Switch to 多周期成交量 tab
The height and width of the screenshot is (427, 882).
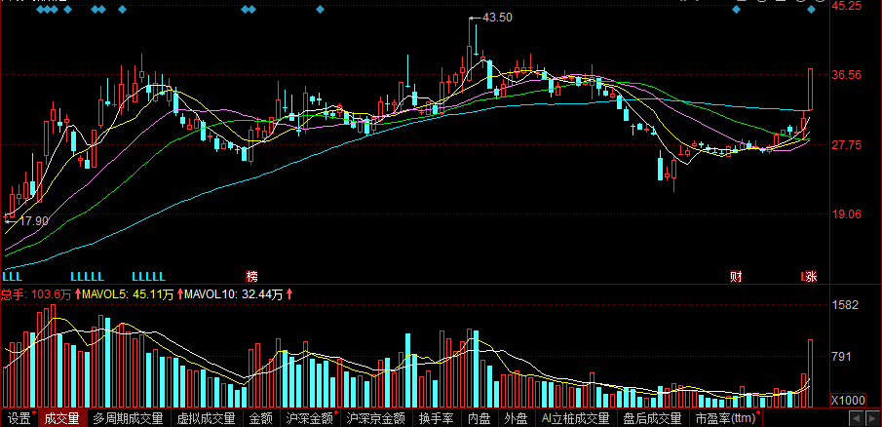(x=128, y=418)
